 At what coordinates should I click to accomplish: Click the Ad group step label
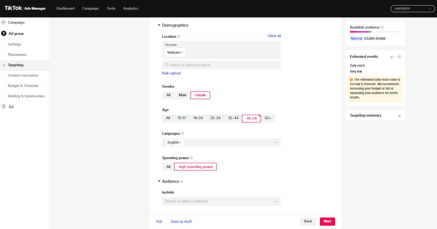coord(16,33)
